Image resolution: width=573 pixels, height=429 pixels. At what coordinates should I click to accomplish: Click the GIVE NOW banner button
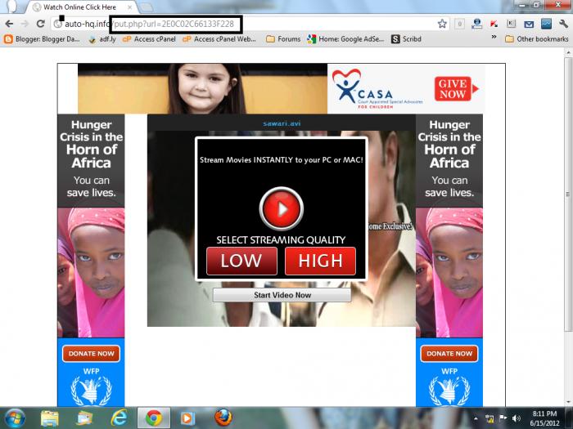(456, 88)
